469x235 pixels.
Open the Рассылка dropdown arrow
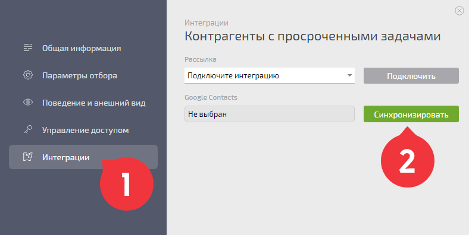click(349, 75)
